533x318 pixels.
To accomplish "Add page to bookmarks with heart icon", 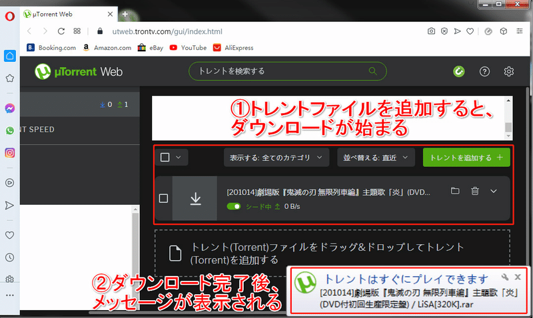I will (470, 31).
